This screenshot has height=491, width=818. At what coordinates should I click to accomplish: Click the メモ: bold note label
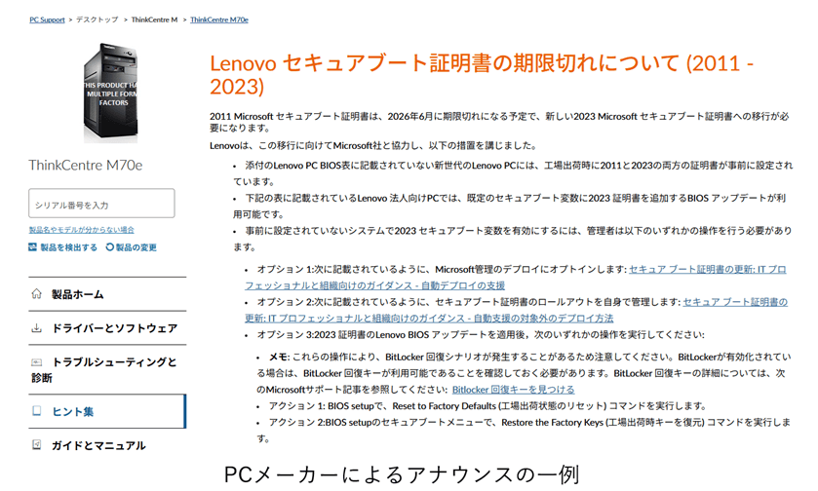(x=279, y=357)
